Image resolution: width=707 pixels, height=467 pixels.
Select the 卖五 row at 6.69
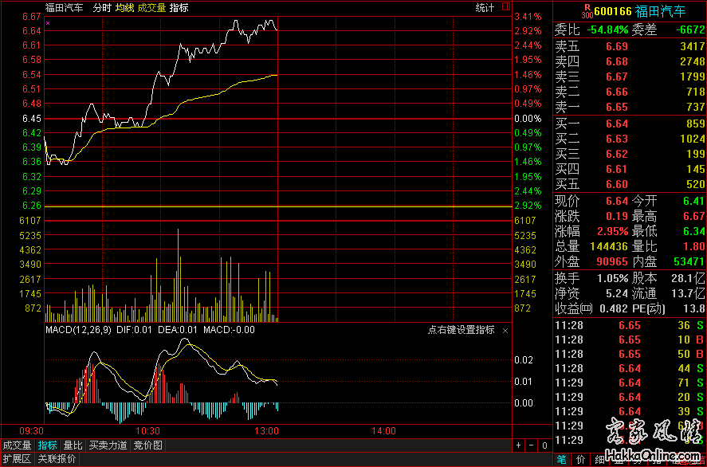(x=630, y=46)
